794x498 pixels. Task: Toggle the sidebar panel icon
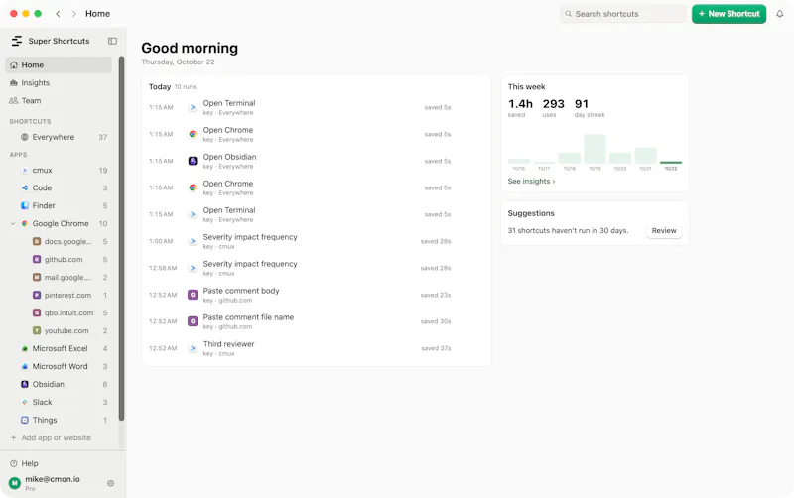pyautogui.click(x=112, y=41)
